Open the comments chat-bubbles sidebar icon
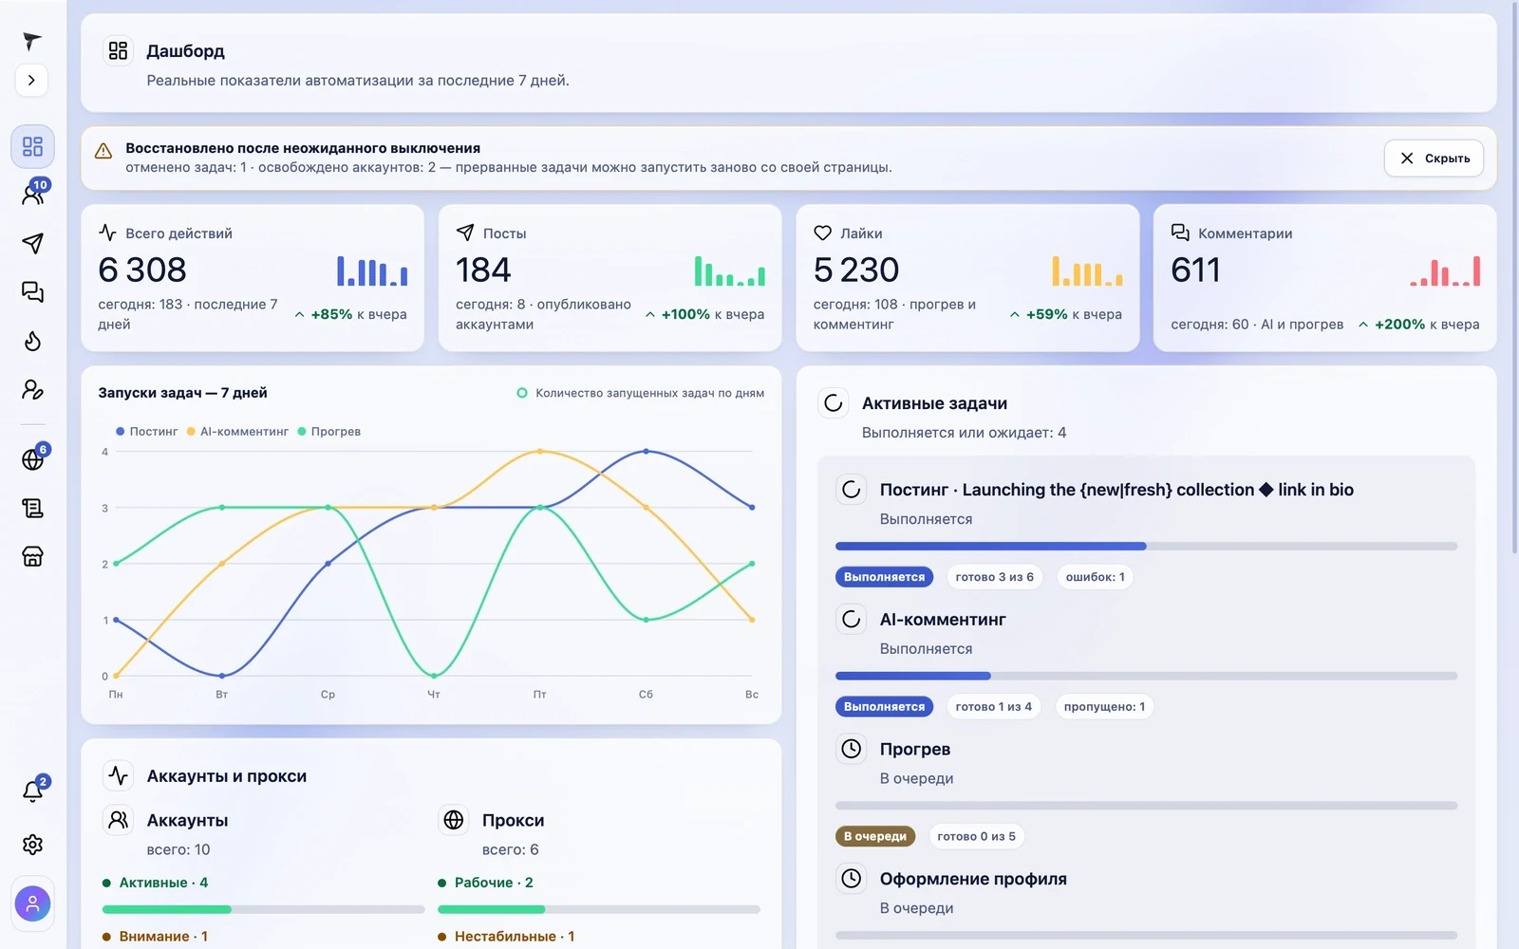 coord(32,292)
